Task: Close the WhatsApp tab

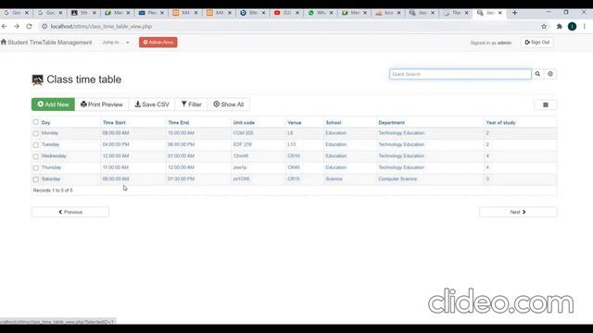Action: [x=332, y=13]
